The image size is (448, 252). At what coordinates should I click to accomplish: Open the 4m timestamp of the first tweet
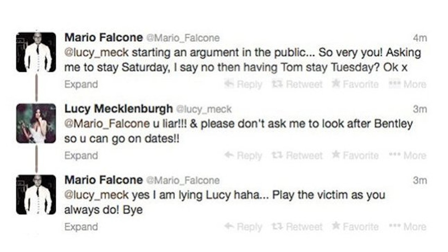point(419,38)
